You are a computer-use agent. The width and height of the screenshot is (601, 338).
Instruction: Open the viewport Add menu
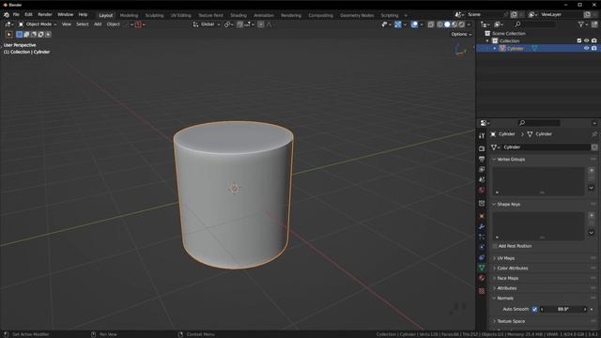[98, 24]
